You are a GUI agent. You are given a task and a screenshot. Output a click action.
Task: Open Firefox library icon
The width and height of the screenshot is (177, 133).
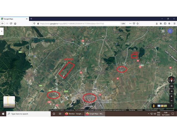pos(161,24)
